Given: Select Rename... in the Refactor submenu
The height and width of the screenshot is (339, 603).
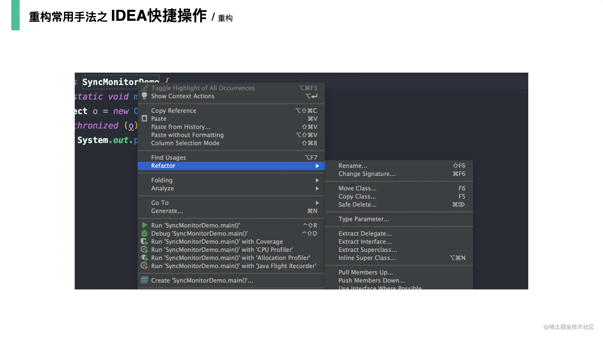Looking at the screenshot, I should 399,166.
